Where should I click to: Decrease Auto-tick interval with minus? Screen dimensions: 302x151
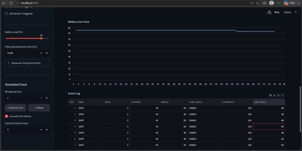pyautogui.click(x=41, y=129)
